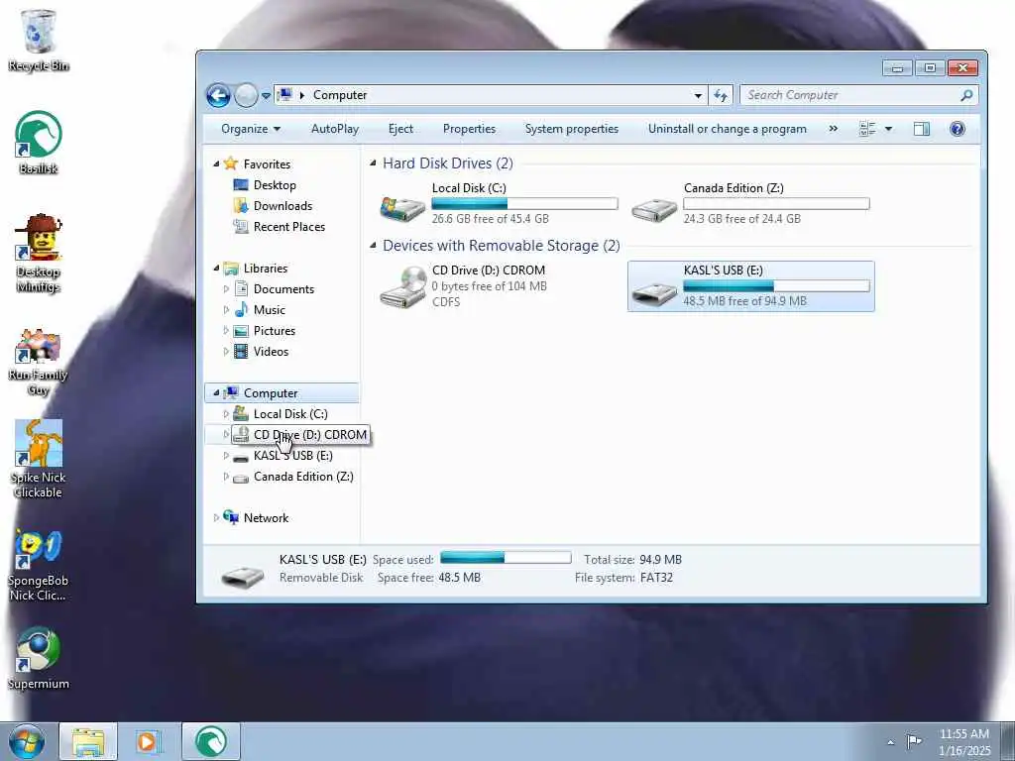The height and width of the screenshot is (761, 1015).
Task: Select KASL'S USB (E:) drive in main pane
Action: point(751,286)
